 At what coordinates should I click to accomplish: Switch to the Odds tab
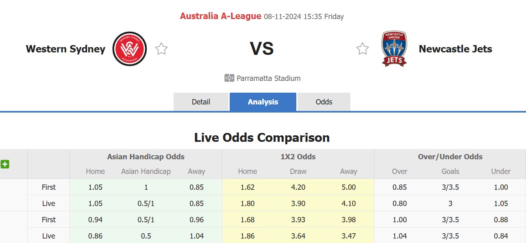324,102
